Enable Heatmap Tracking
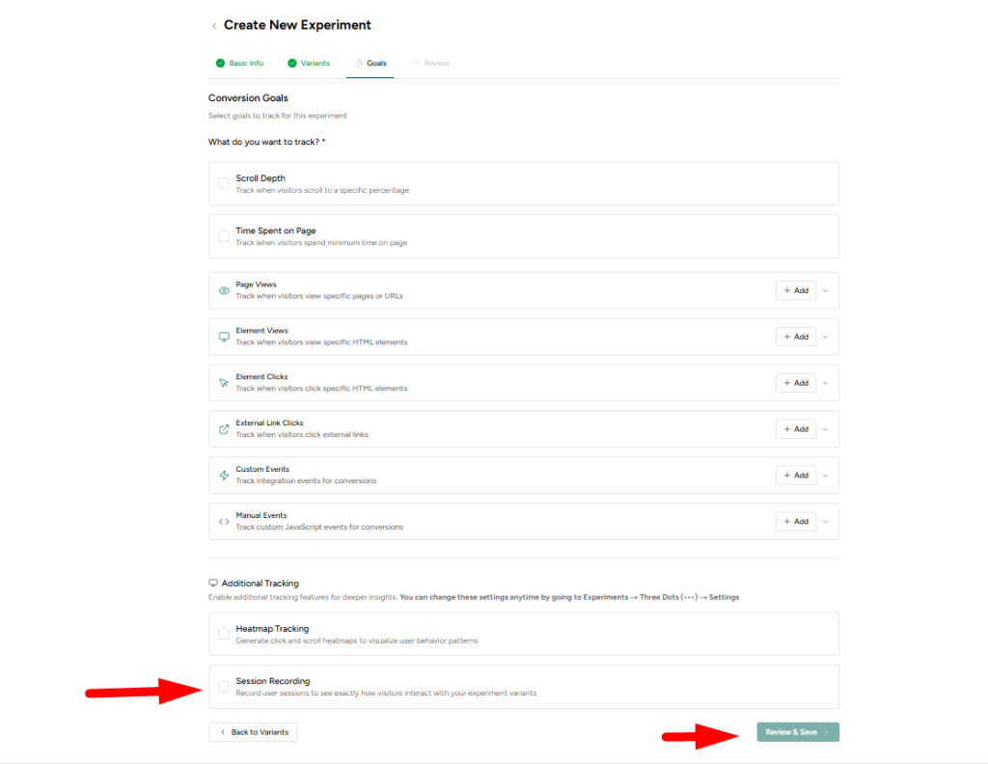The height and width of the screenshot is (764, 988). click(223, 633)
